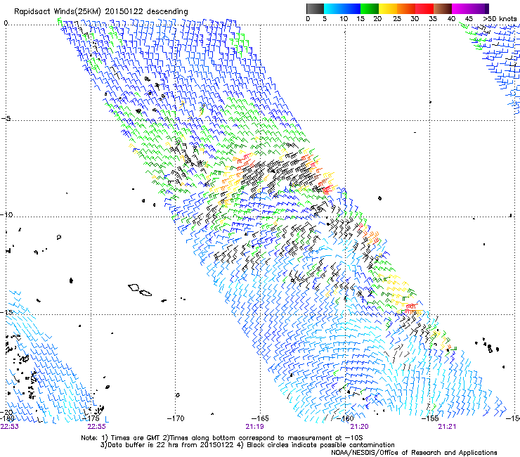520x457 pixels.
Task: Click the map title 'Rapidsact Winds(25KM) 20150122 descending'
Action: coord(100,12)
